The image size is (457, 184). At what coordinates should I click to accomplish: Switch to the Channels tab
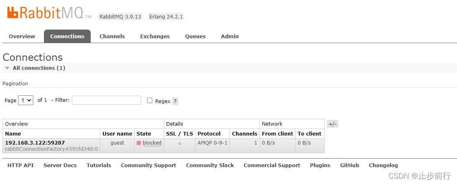112,37
